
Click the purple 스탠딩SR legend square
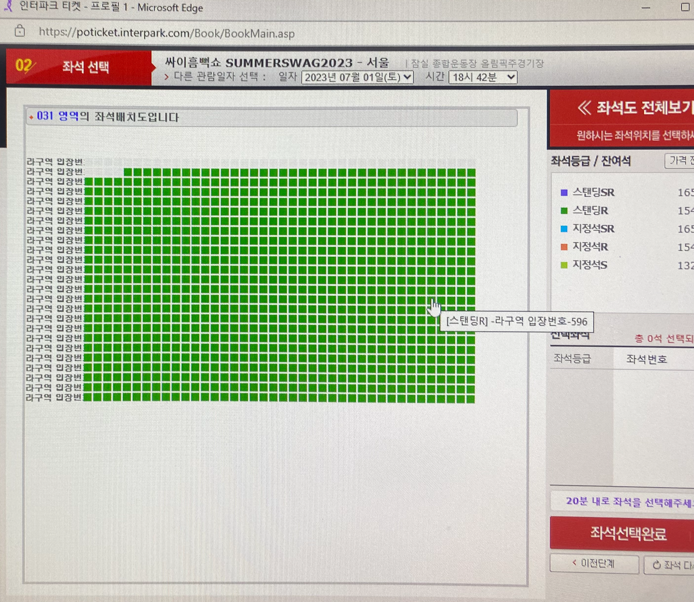(564, 192)
